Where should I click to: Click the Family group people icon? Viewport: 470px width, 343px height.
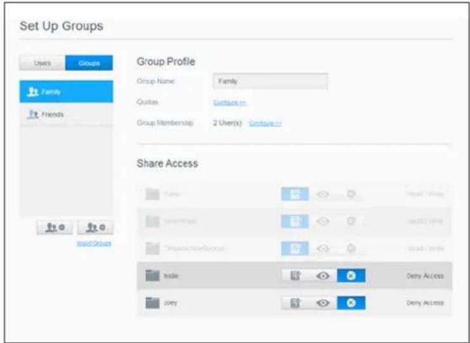[x=32, y=91]
